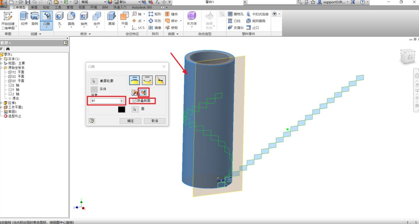
Task: Click the 截面轮廓 profile selector arrow
Action: 94,81
